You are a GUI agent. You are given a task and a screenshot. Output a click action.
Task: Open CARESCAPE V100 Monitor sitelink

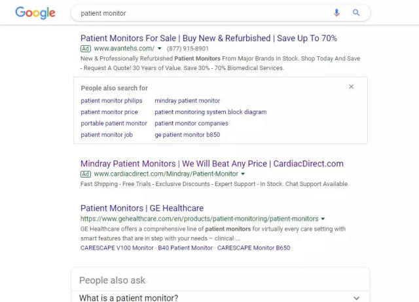[114, 248]
